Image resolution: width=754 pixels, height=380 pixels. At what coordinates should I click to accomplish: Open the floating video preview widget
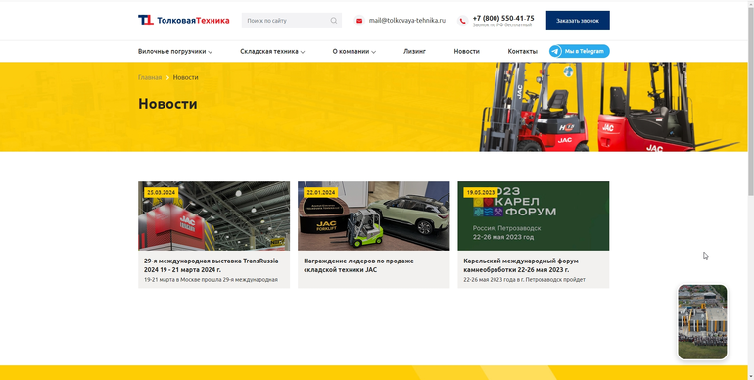pos(702,322)
